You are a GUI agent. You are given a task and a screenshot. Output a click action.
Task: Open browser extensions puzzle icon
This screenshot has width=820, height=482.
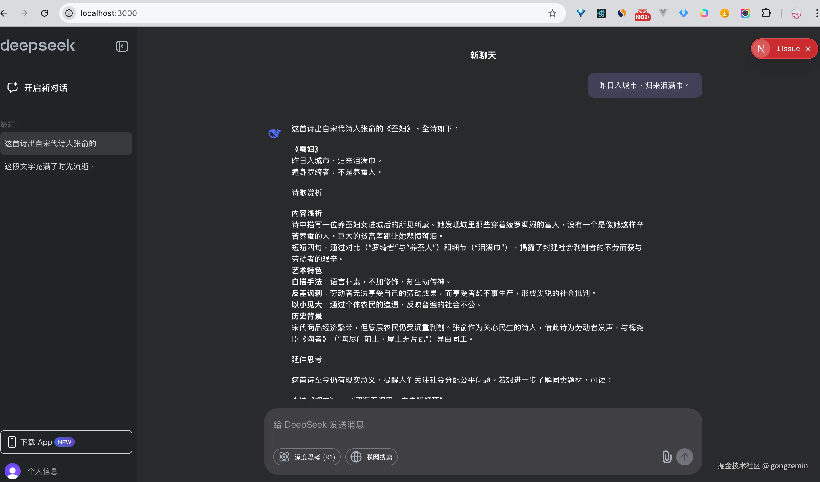coord(766,13)
